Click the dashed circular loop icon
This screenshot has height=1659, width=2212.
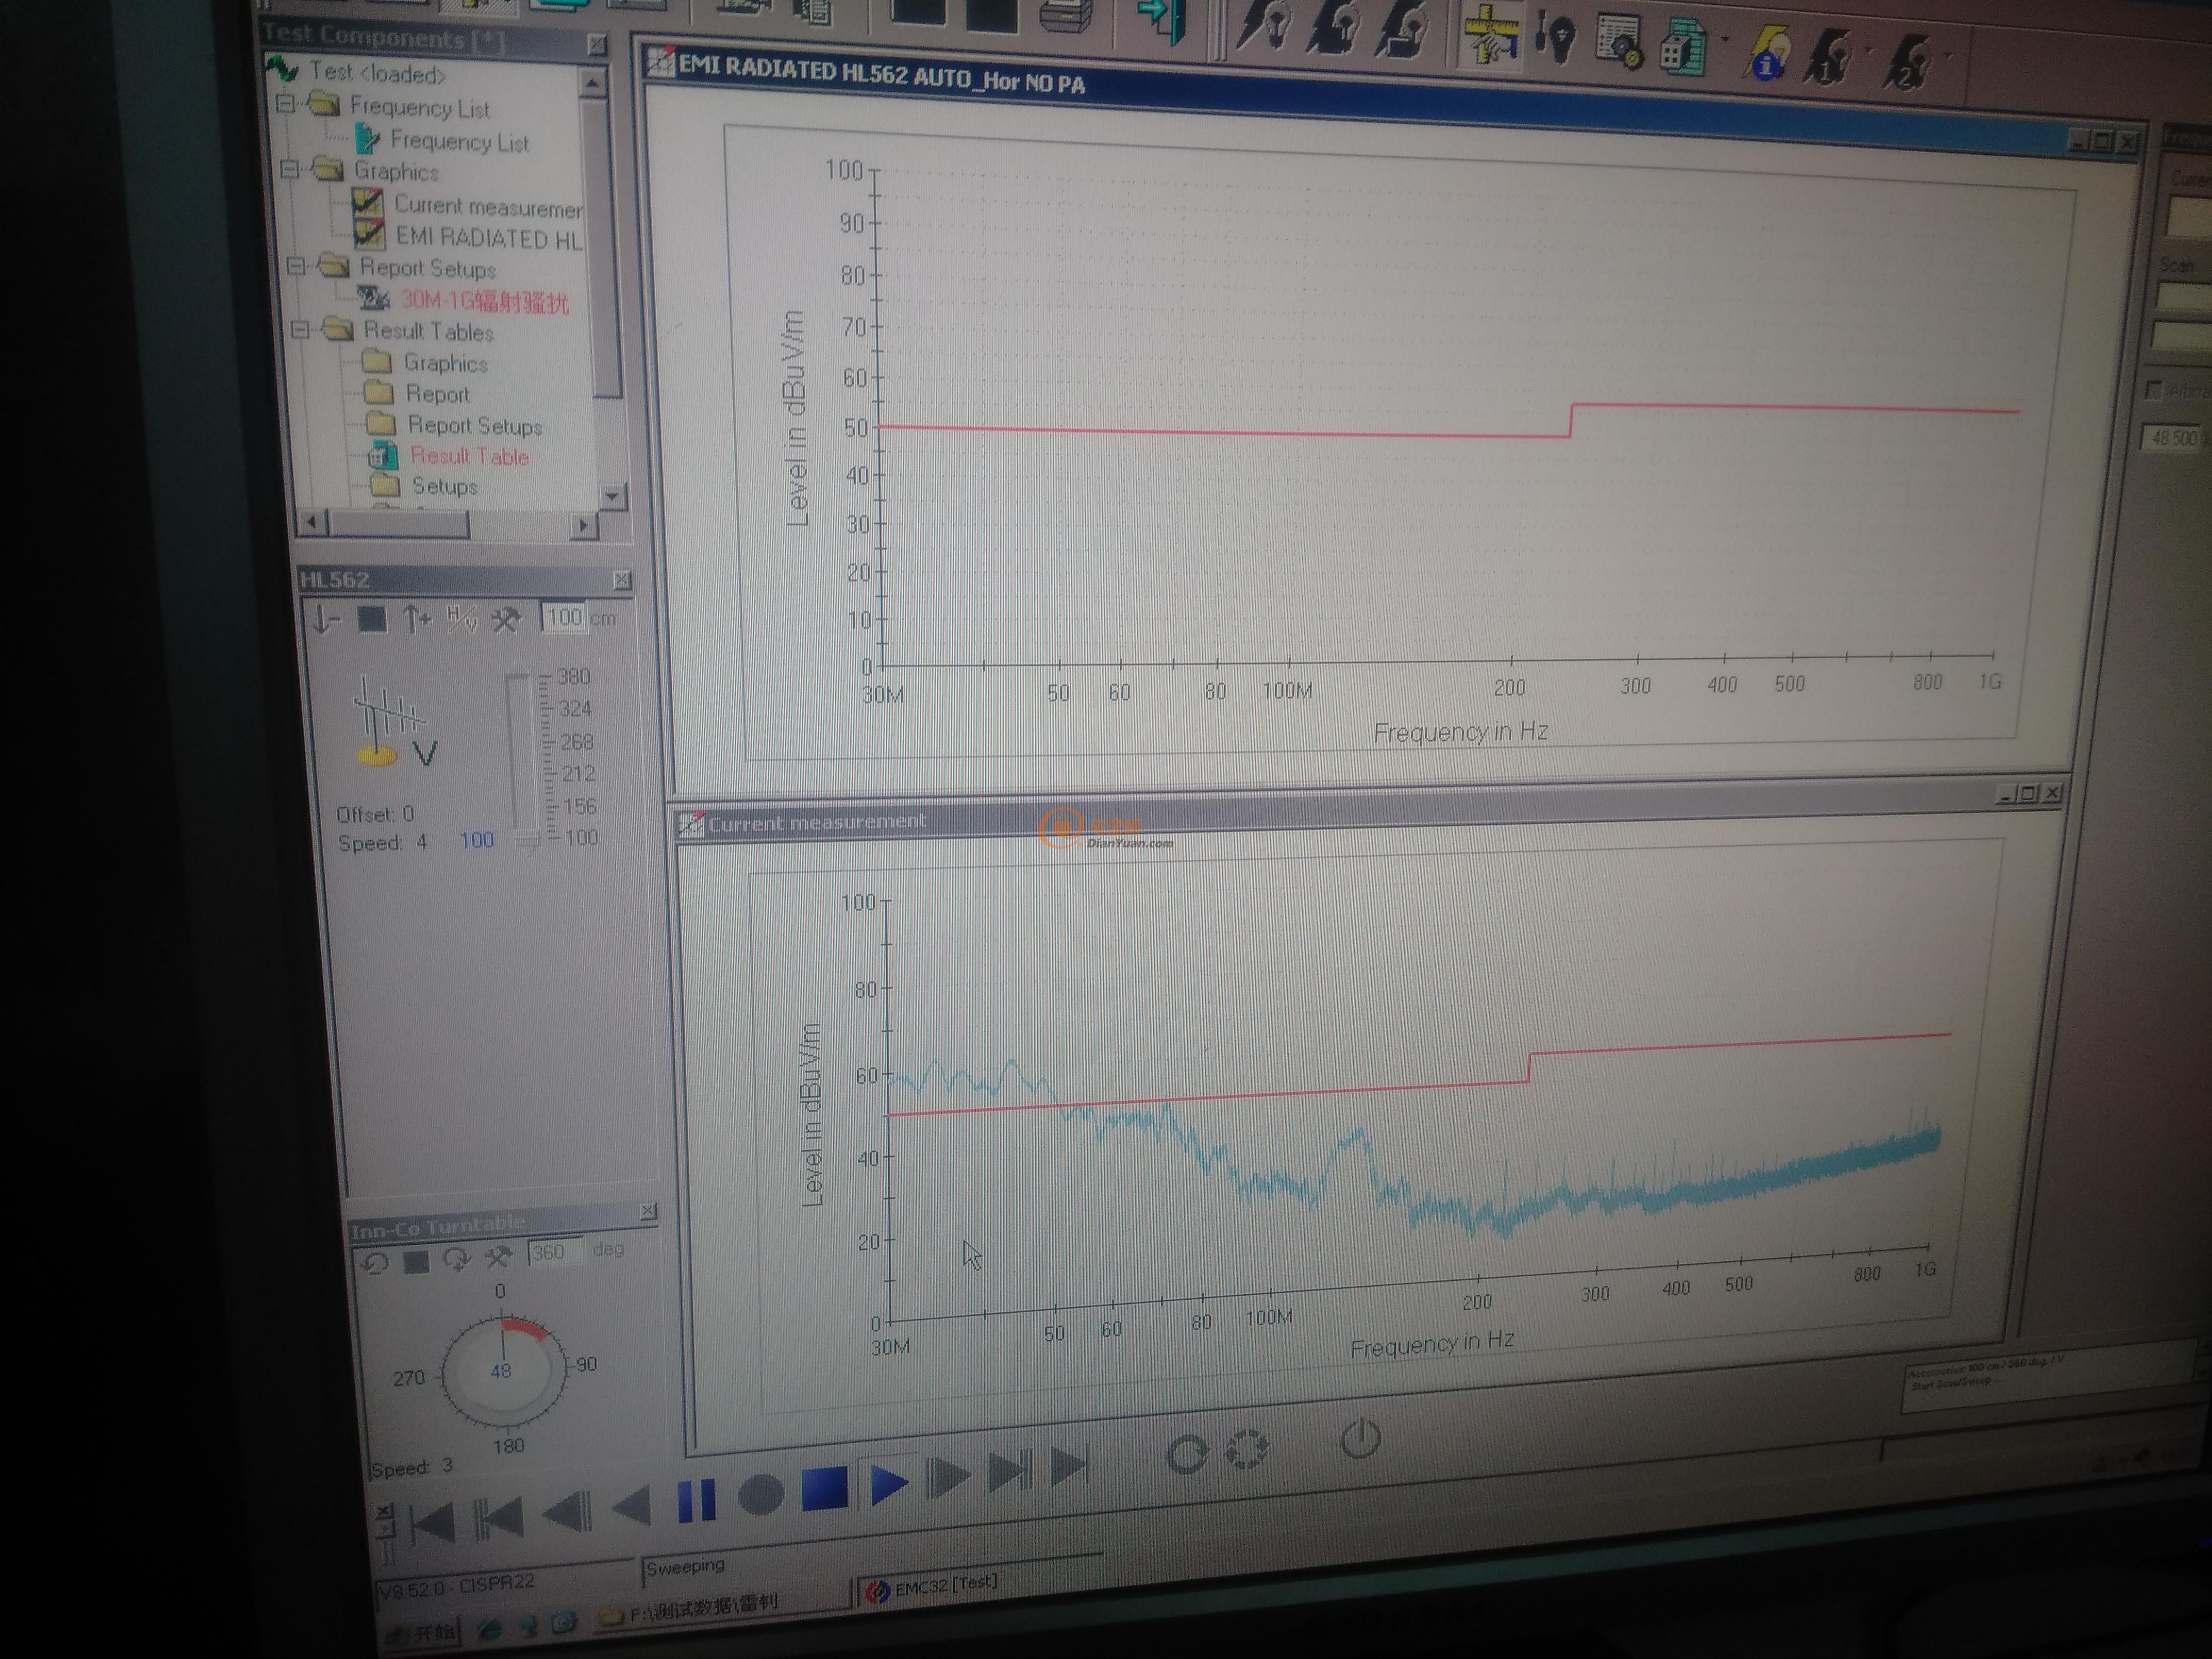(x=1246, y=1449)
